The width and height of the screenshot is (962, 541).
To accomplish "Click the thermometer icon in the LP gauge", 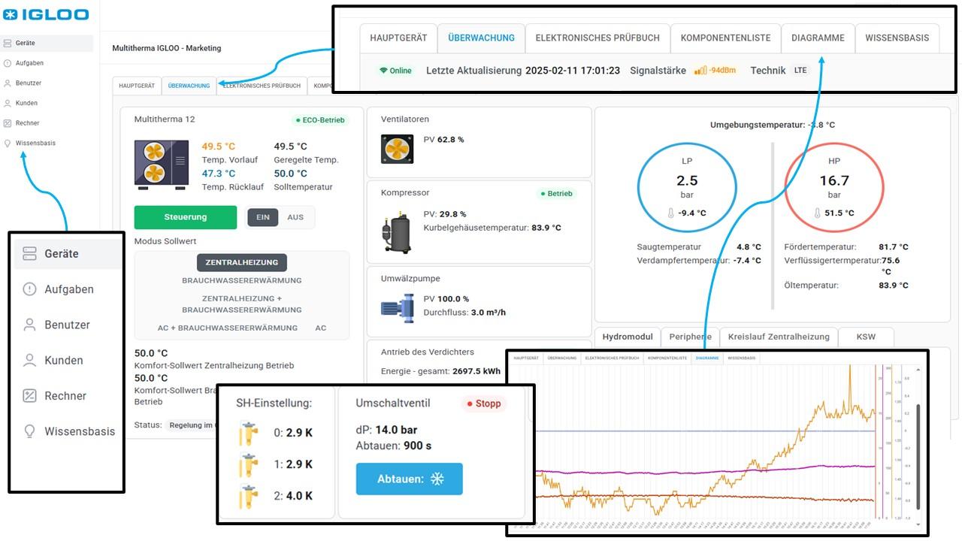I will coord(671,213).
